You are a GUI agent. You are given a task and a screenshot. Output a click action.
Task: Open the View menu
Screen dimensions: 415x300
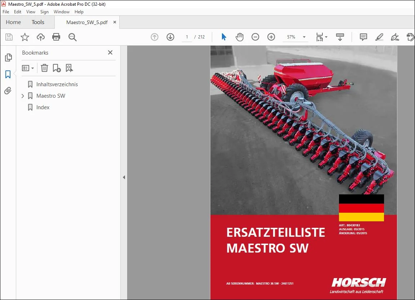pyautogui.click(x=31, y=12)
